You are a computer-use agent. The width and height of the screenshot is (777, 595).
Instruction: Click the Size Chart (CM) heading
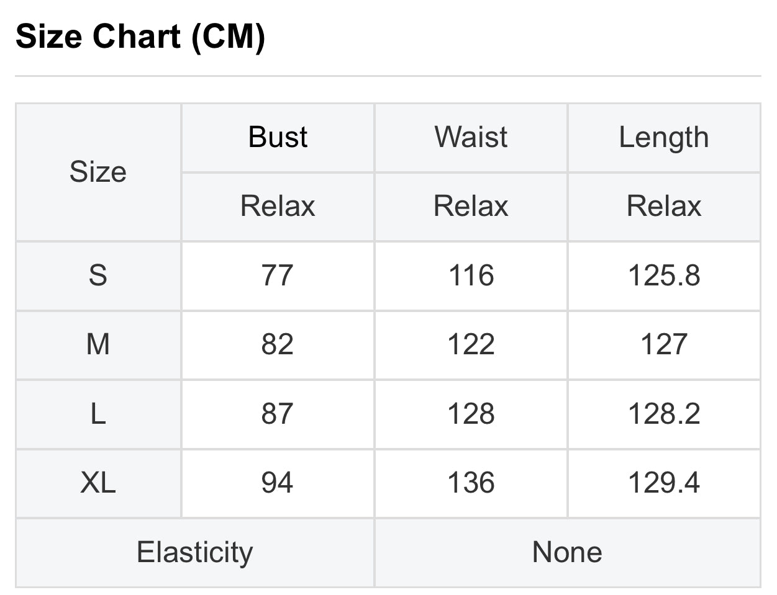[x=140, y=36]
